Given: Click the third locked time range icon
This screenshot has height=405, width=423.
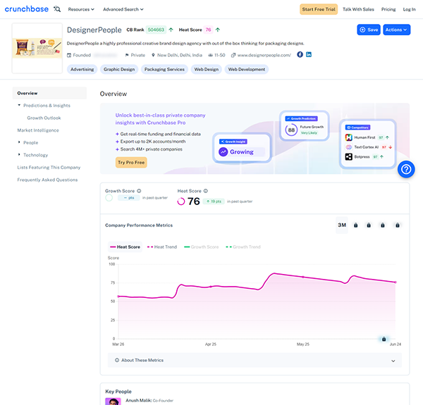Looking at the screenshot, I should pyautogui.click(x=383, y=225).
